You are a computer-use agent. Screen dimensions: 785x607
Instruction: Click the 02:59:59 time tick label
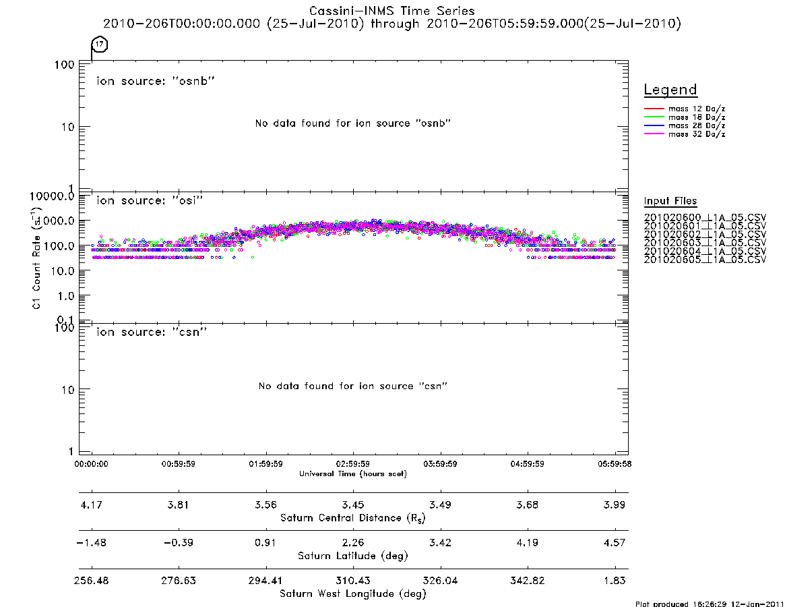click(353, 464)
